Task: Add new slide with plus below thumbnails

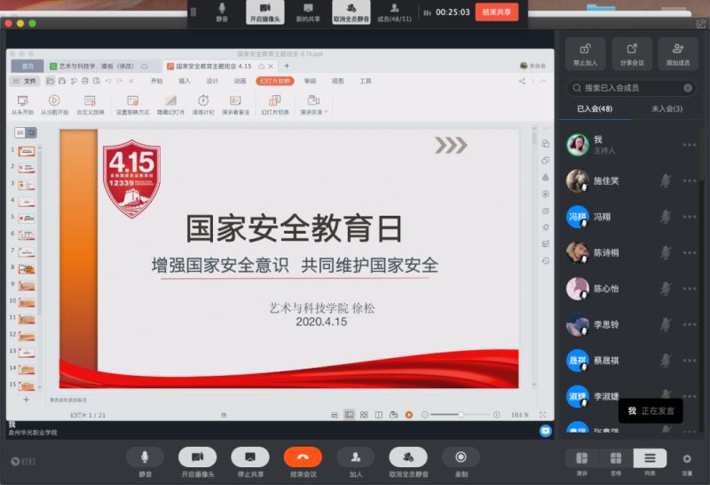Action: coord(27,400)
